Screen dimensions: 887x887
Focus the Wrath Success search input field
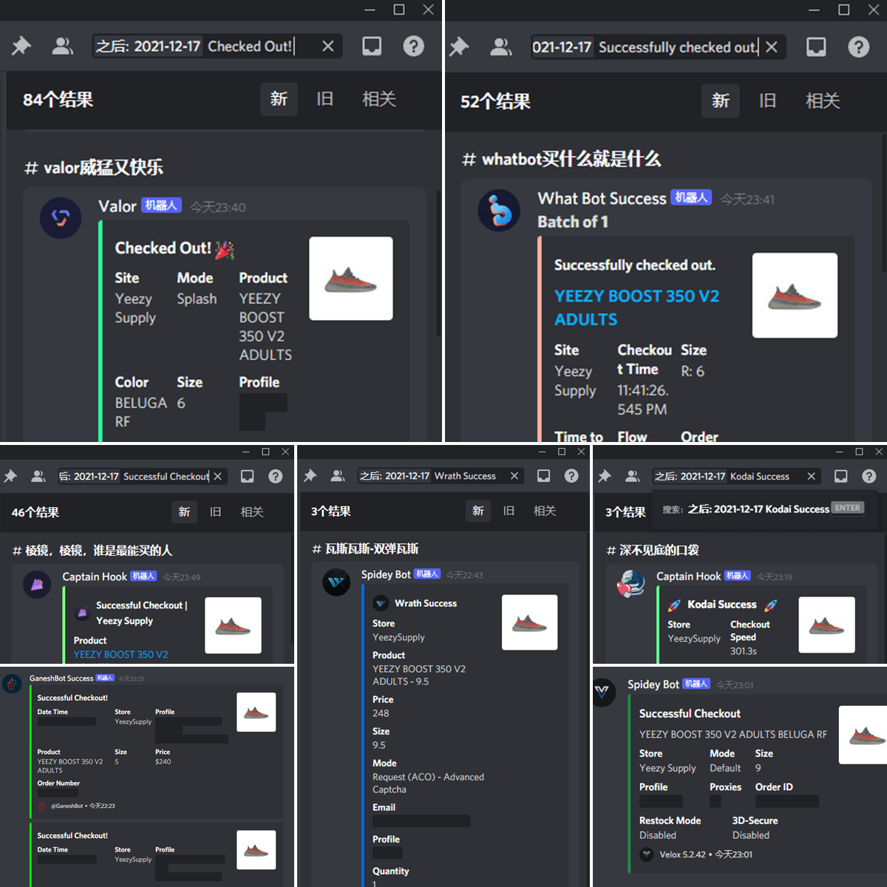(x=440, y=475)
